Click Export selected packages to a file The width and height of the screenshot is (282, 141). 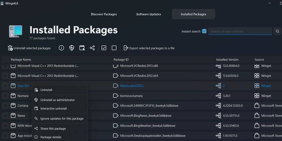coord(149,48)
